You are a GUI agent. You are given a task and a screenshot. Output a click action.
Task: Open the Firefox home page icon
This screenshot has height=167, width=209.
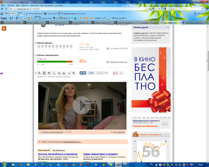[x=207, y=9]
